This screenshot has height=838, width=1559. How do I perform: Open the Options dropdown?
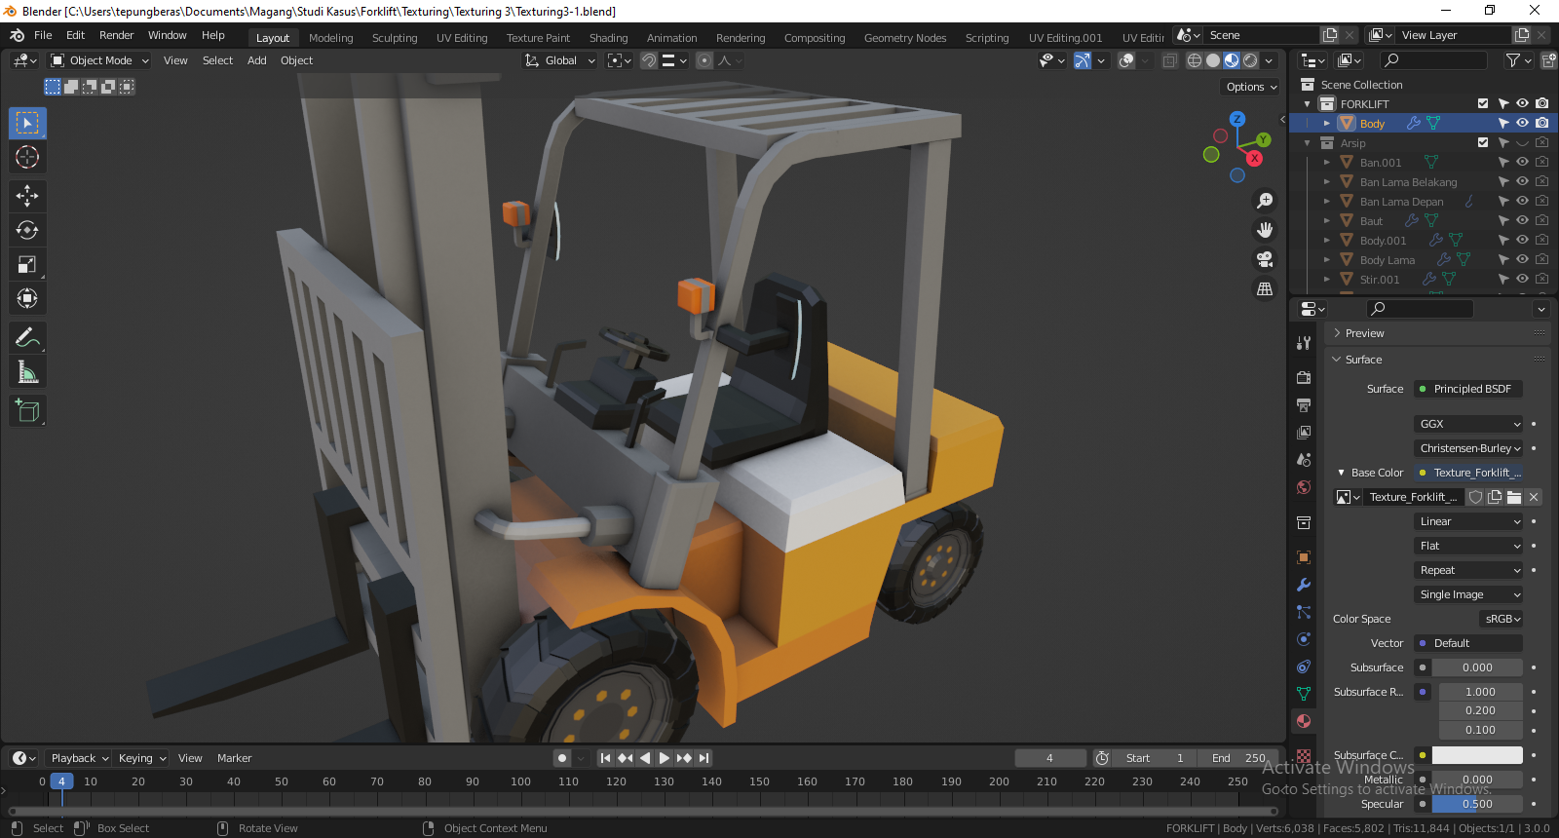pos(1251,87)
